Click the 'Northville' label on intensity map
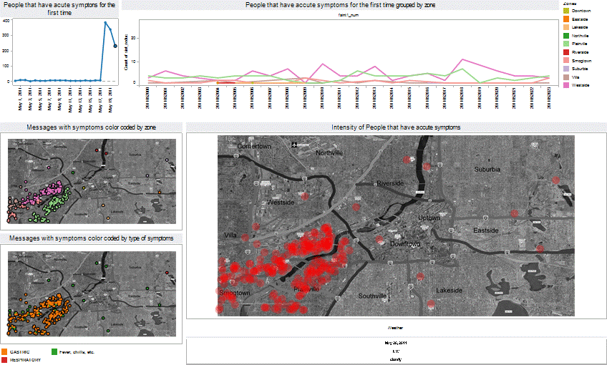This screenshot has width=607, height=365. click(329, 153)
